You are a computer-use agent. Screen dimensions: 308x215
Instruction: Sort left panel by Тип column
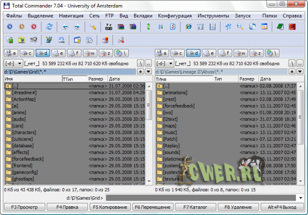[75, 79]
